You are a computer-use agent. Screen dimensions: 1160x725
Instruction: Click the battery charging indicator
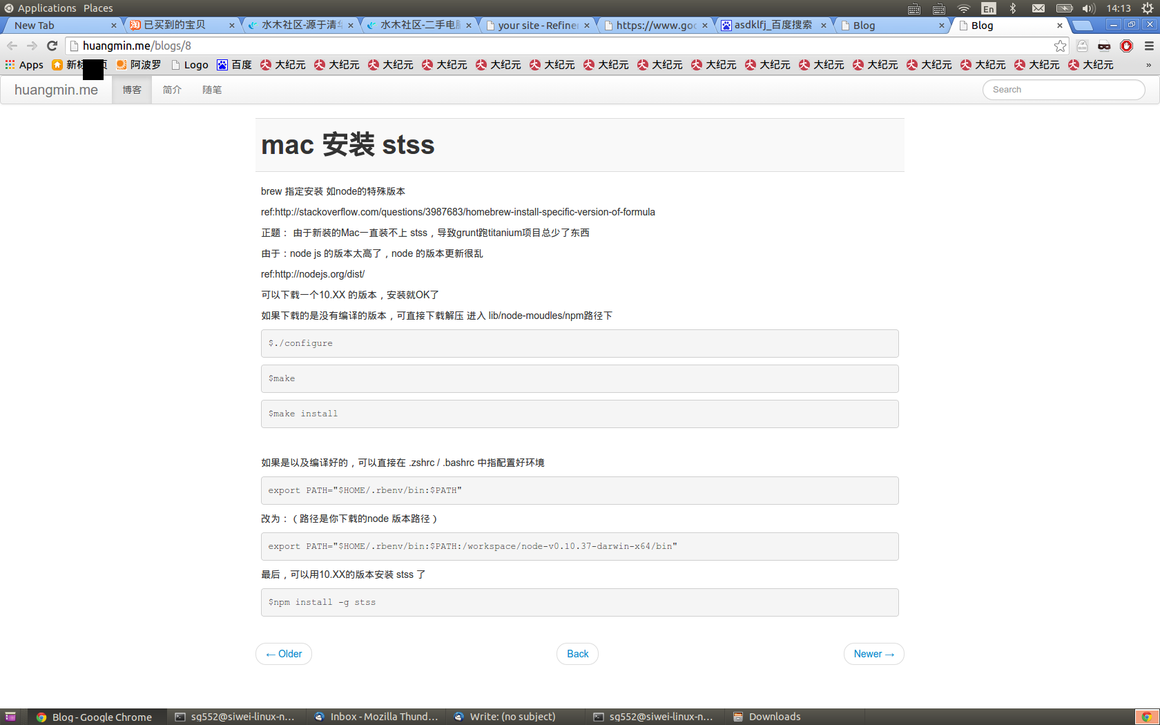tap(1064, 8)
